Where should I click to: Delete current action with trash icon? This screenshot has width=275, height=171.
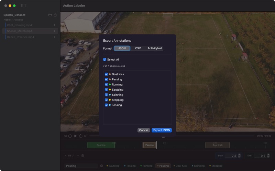pyautogui.click(x=83, y=156)
